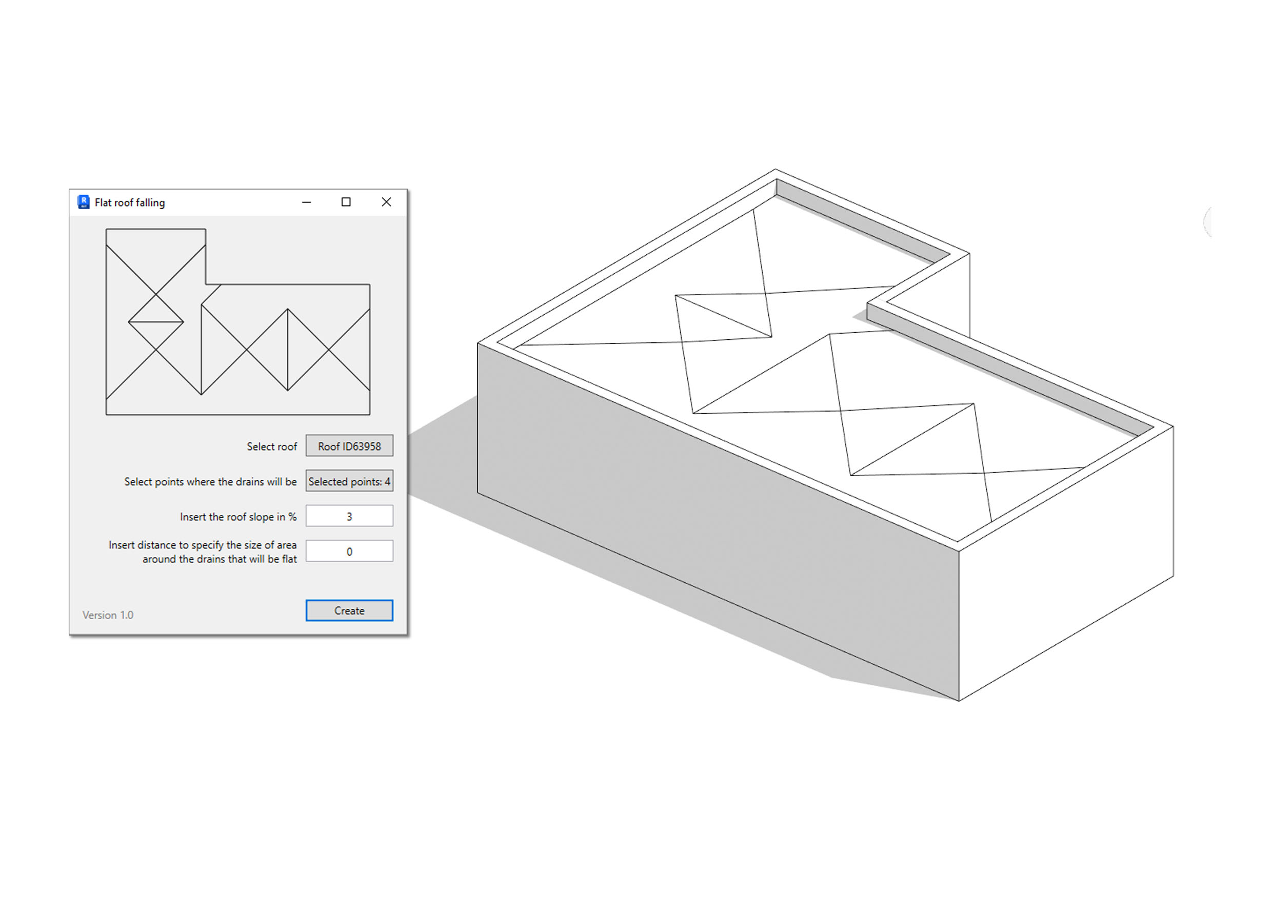Click the Insert the roof slope label
The width and height of the screenshot is (1272, 899).
(237, 517)
